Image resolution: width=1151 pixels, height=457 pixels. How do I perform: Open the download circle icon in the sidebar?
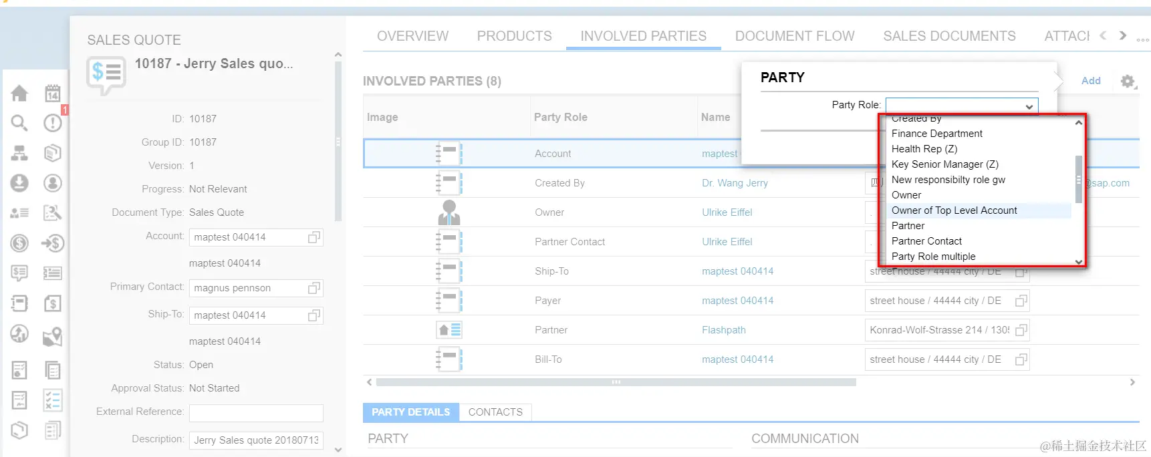19,183
